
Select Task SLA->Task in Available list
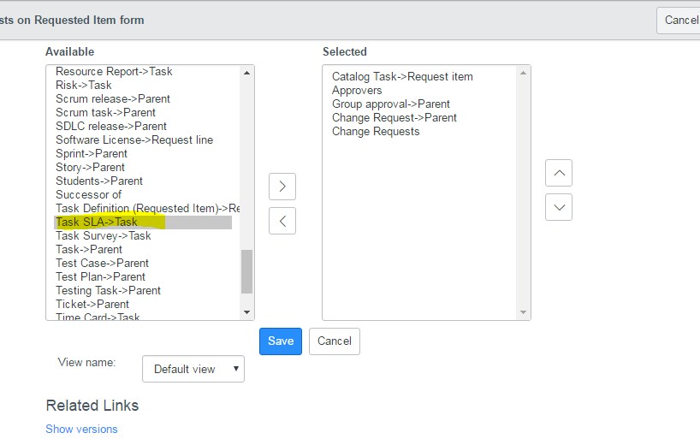(143, 222)
